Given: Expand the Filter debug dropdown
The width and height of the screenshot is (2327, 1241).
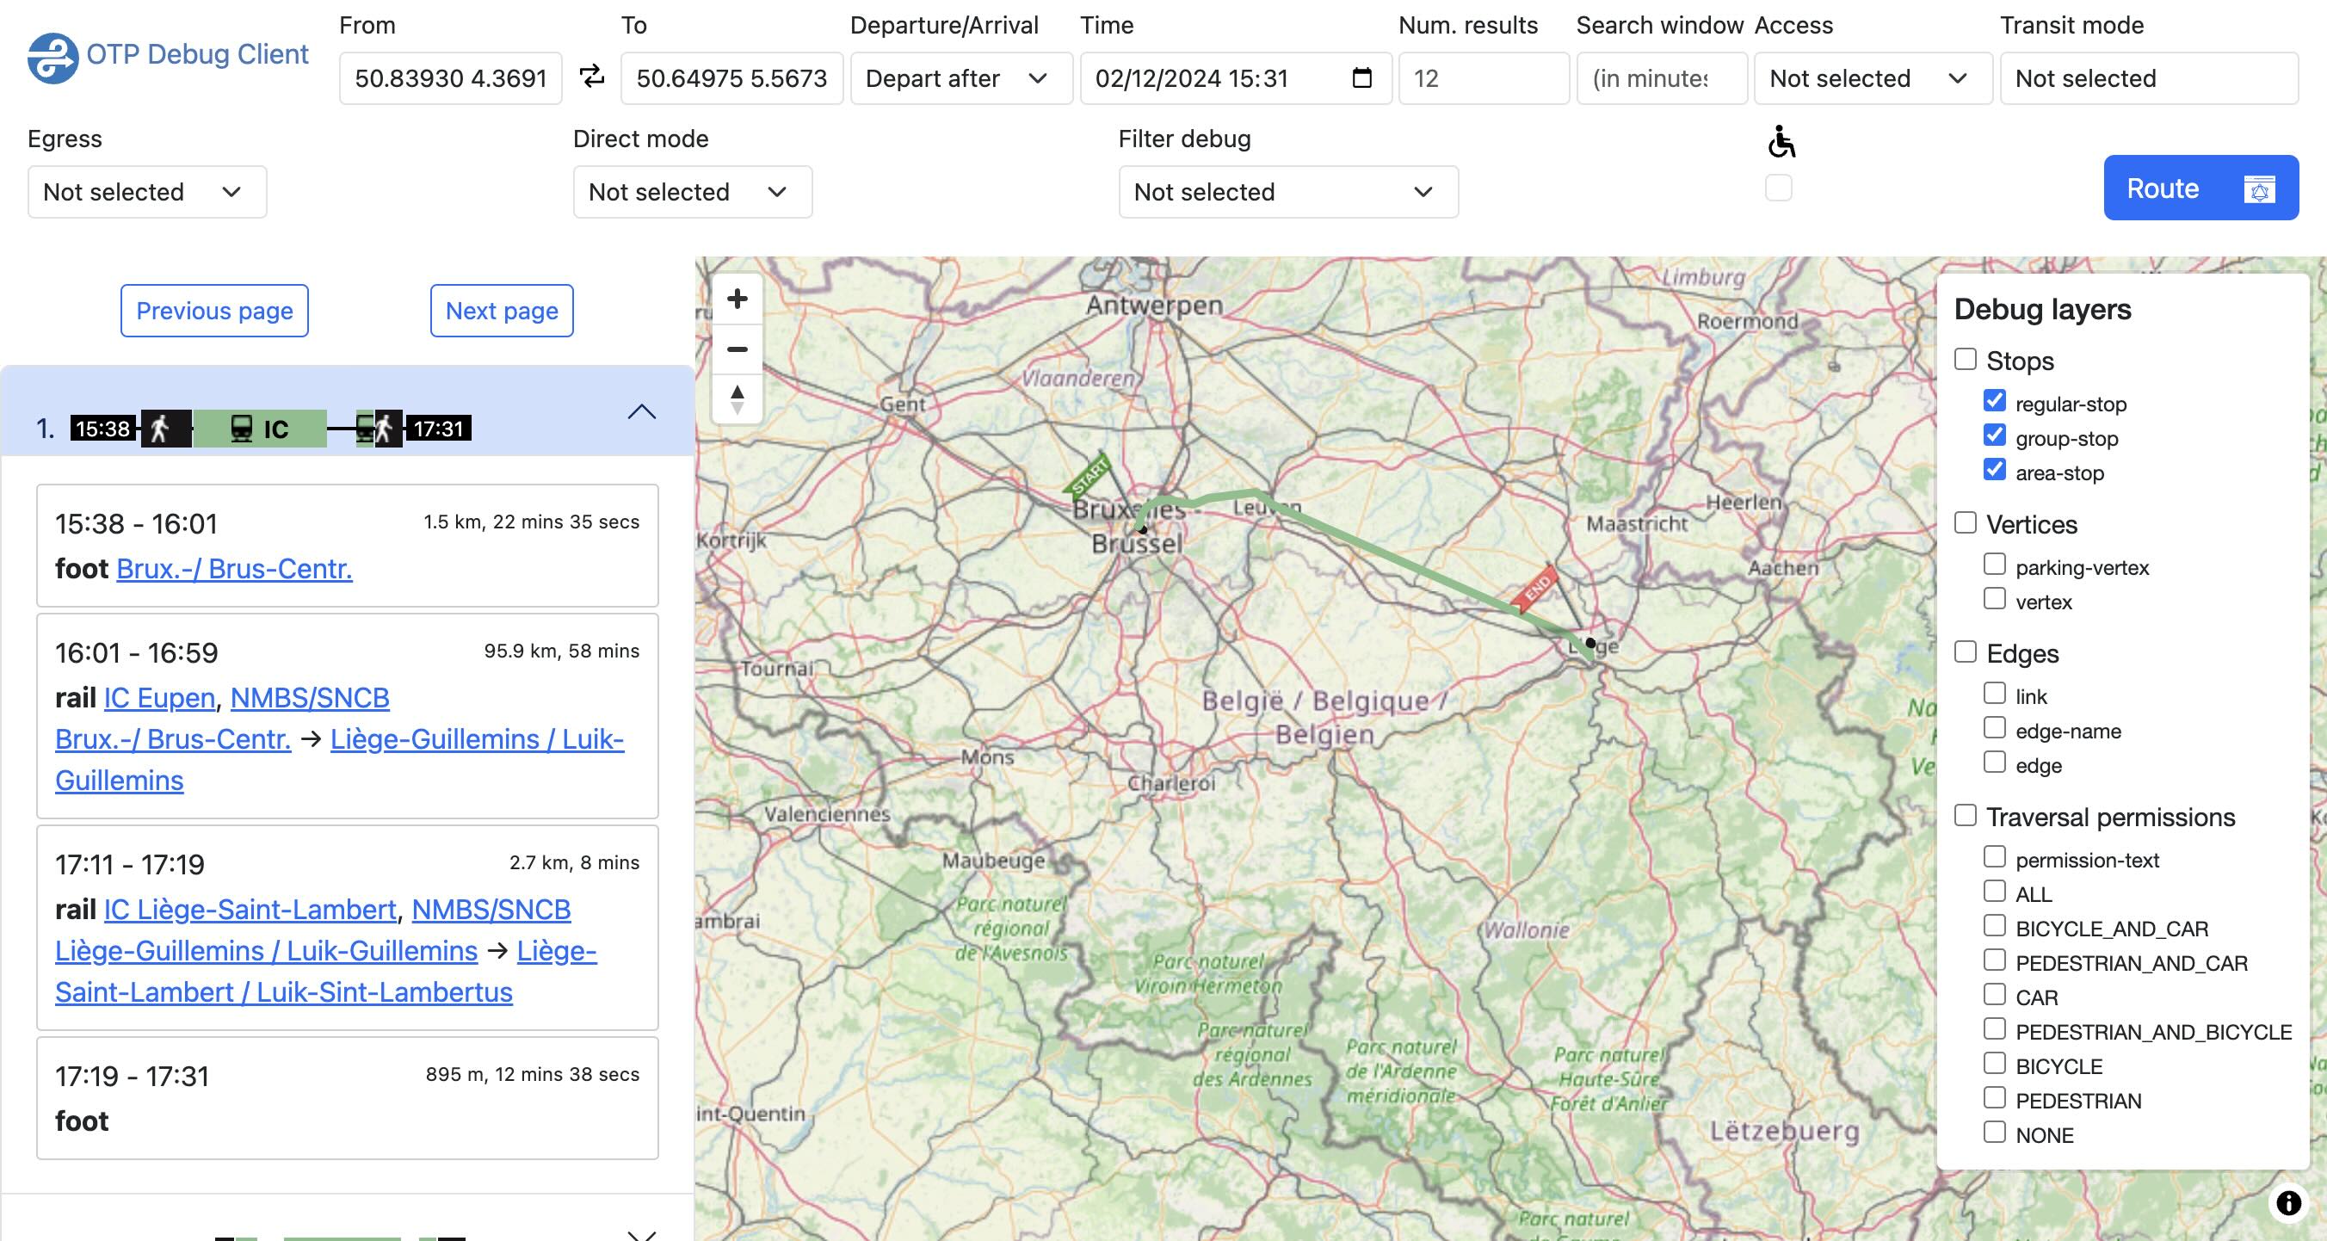Looking at the screenshot, I should (x=1287, y=191).
